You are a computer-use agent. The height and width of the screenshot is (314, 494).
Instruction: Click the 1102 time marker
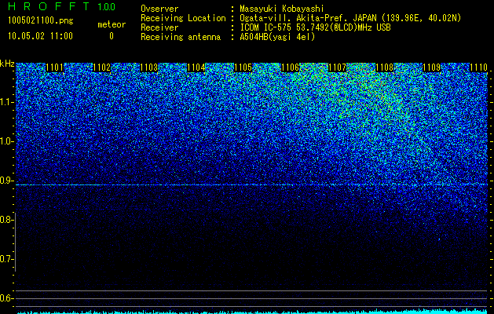pos(102,68)
